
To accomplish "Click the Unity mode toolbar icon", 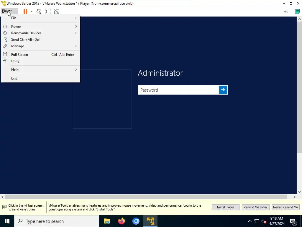I will tap(56, 12).
